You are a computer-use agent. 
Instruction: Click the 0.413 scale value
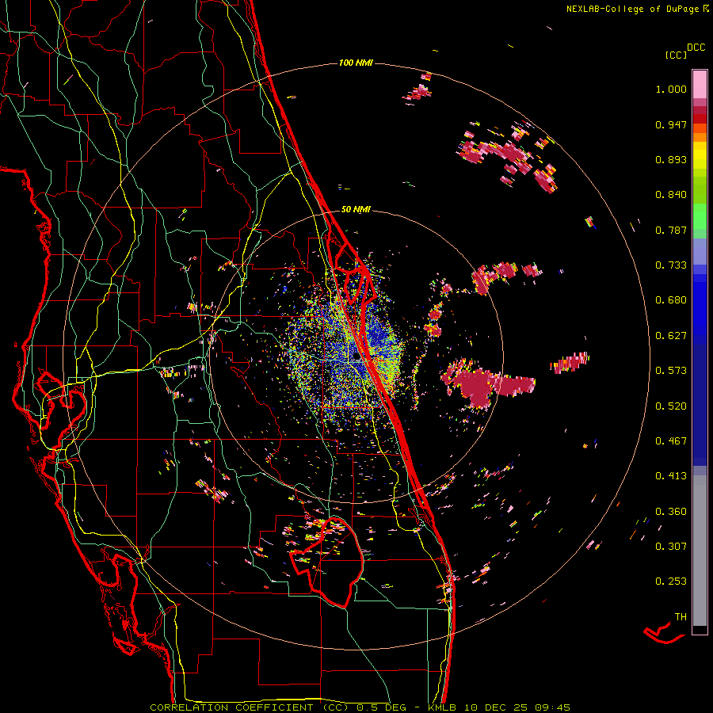[x=671, y=476]
